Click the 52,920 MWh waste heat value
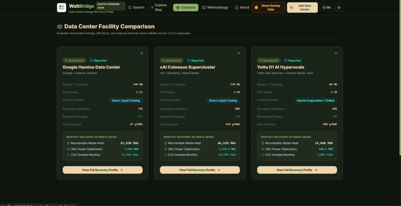Screen dimensions: 401x206 tap(129, 143)
